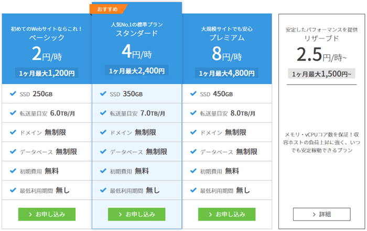Click checkmark beside 最低利用期間 in スタンダード column
The width and height of the screenshot is (367, 231).
pyautogui.click(x=103, y=190)
